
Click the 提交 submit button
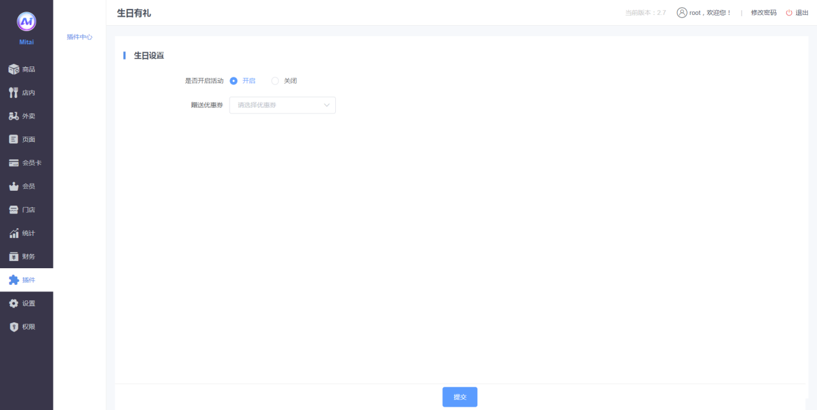click(x=460, y=397)
